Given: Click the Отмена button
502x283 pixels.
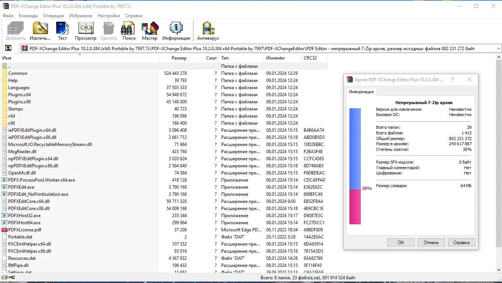Looking at the screenshot, I should (431, 242).
